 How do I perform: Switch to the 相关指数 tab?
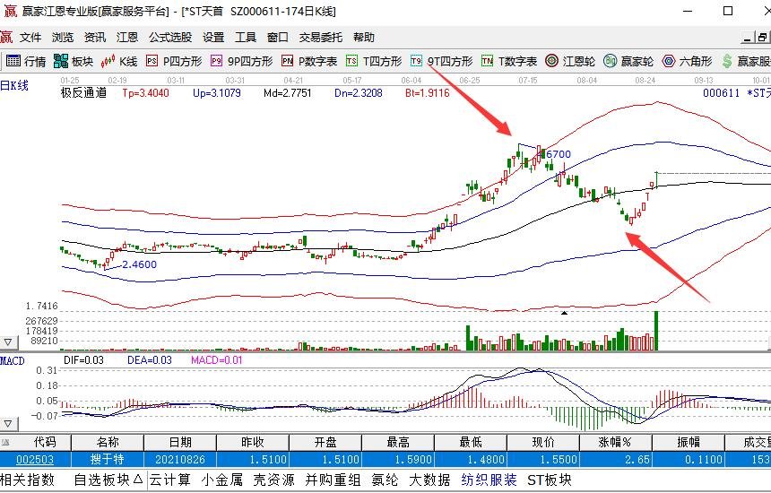point(27,480)
